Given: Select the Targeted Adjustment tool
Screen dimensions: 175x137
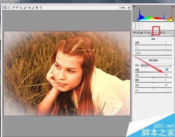Looking at the screenshot, I should (x=21, y=8).
